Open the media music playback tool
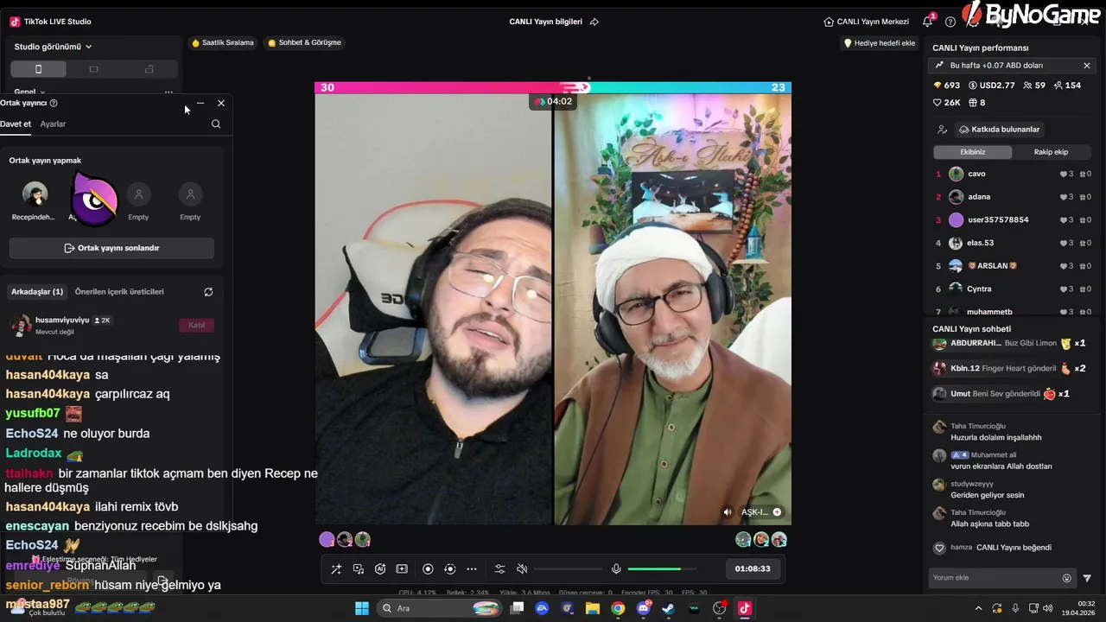The height and width of the screenshot is (622, 1106). point(359,568)
